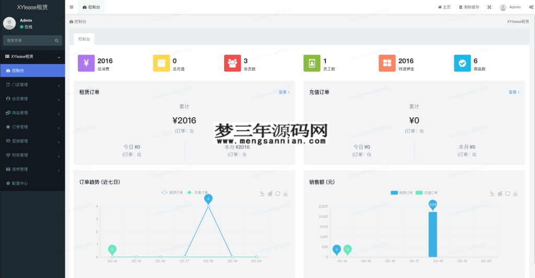Select the 控制台 tab in the content panel

tap(84, 39)
